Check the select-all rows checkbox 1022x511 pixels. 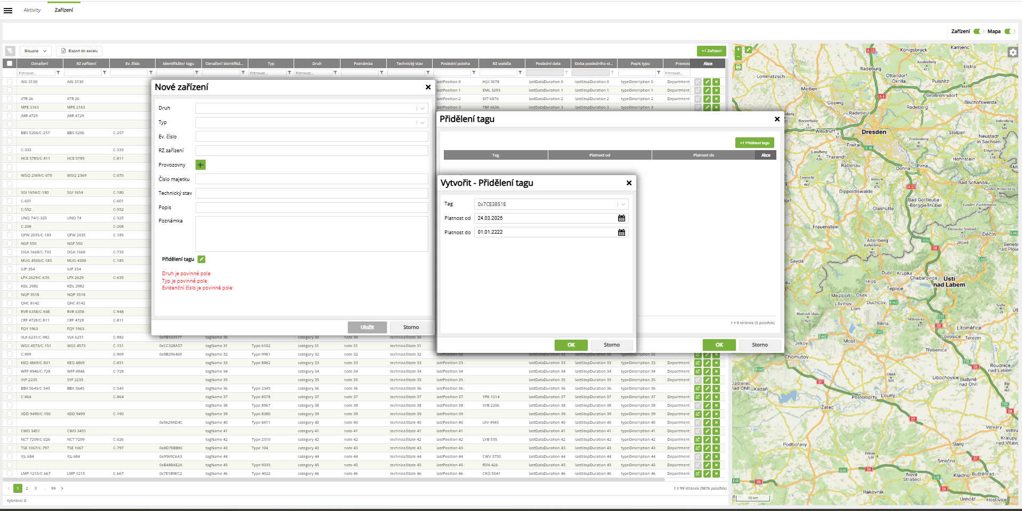(10, 63)
